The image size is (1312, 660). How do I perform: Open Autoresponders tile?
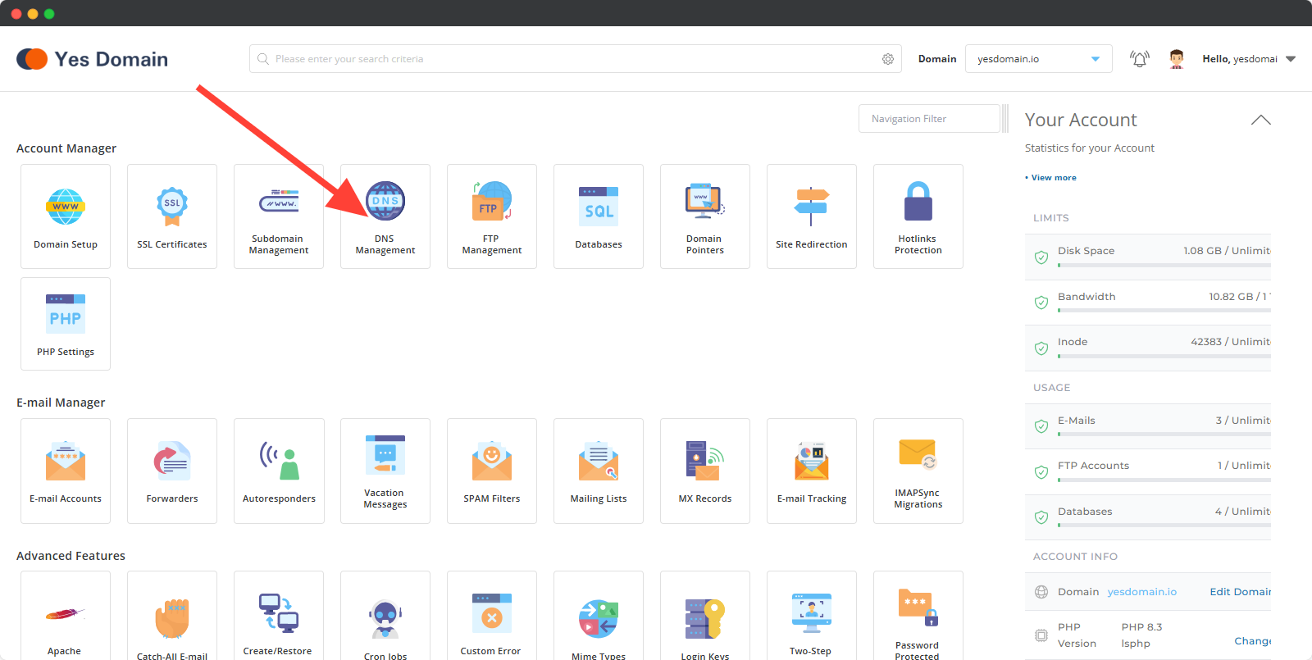279,471
